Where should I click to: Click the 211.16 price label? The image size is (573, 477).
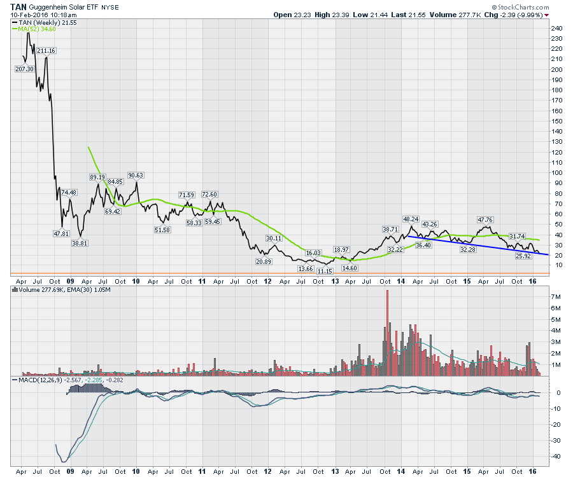tap(46, 51)
